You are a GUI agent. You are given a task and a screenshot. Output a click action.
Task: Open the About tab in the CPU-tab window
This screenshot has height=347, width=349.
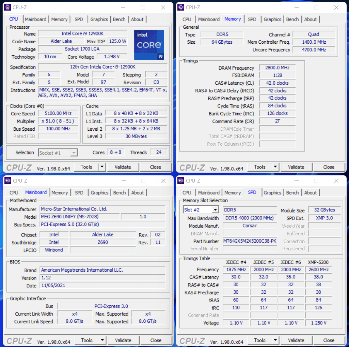click(137, 19)
